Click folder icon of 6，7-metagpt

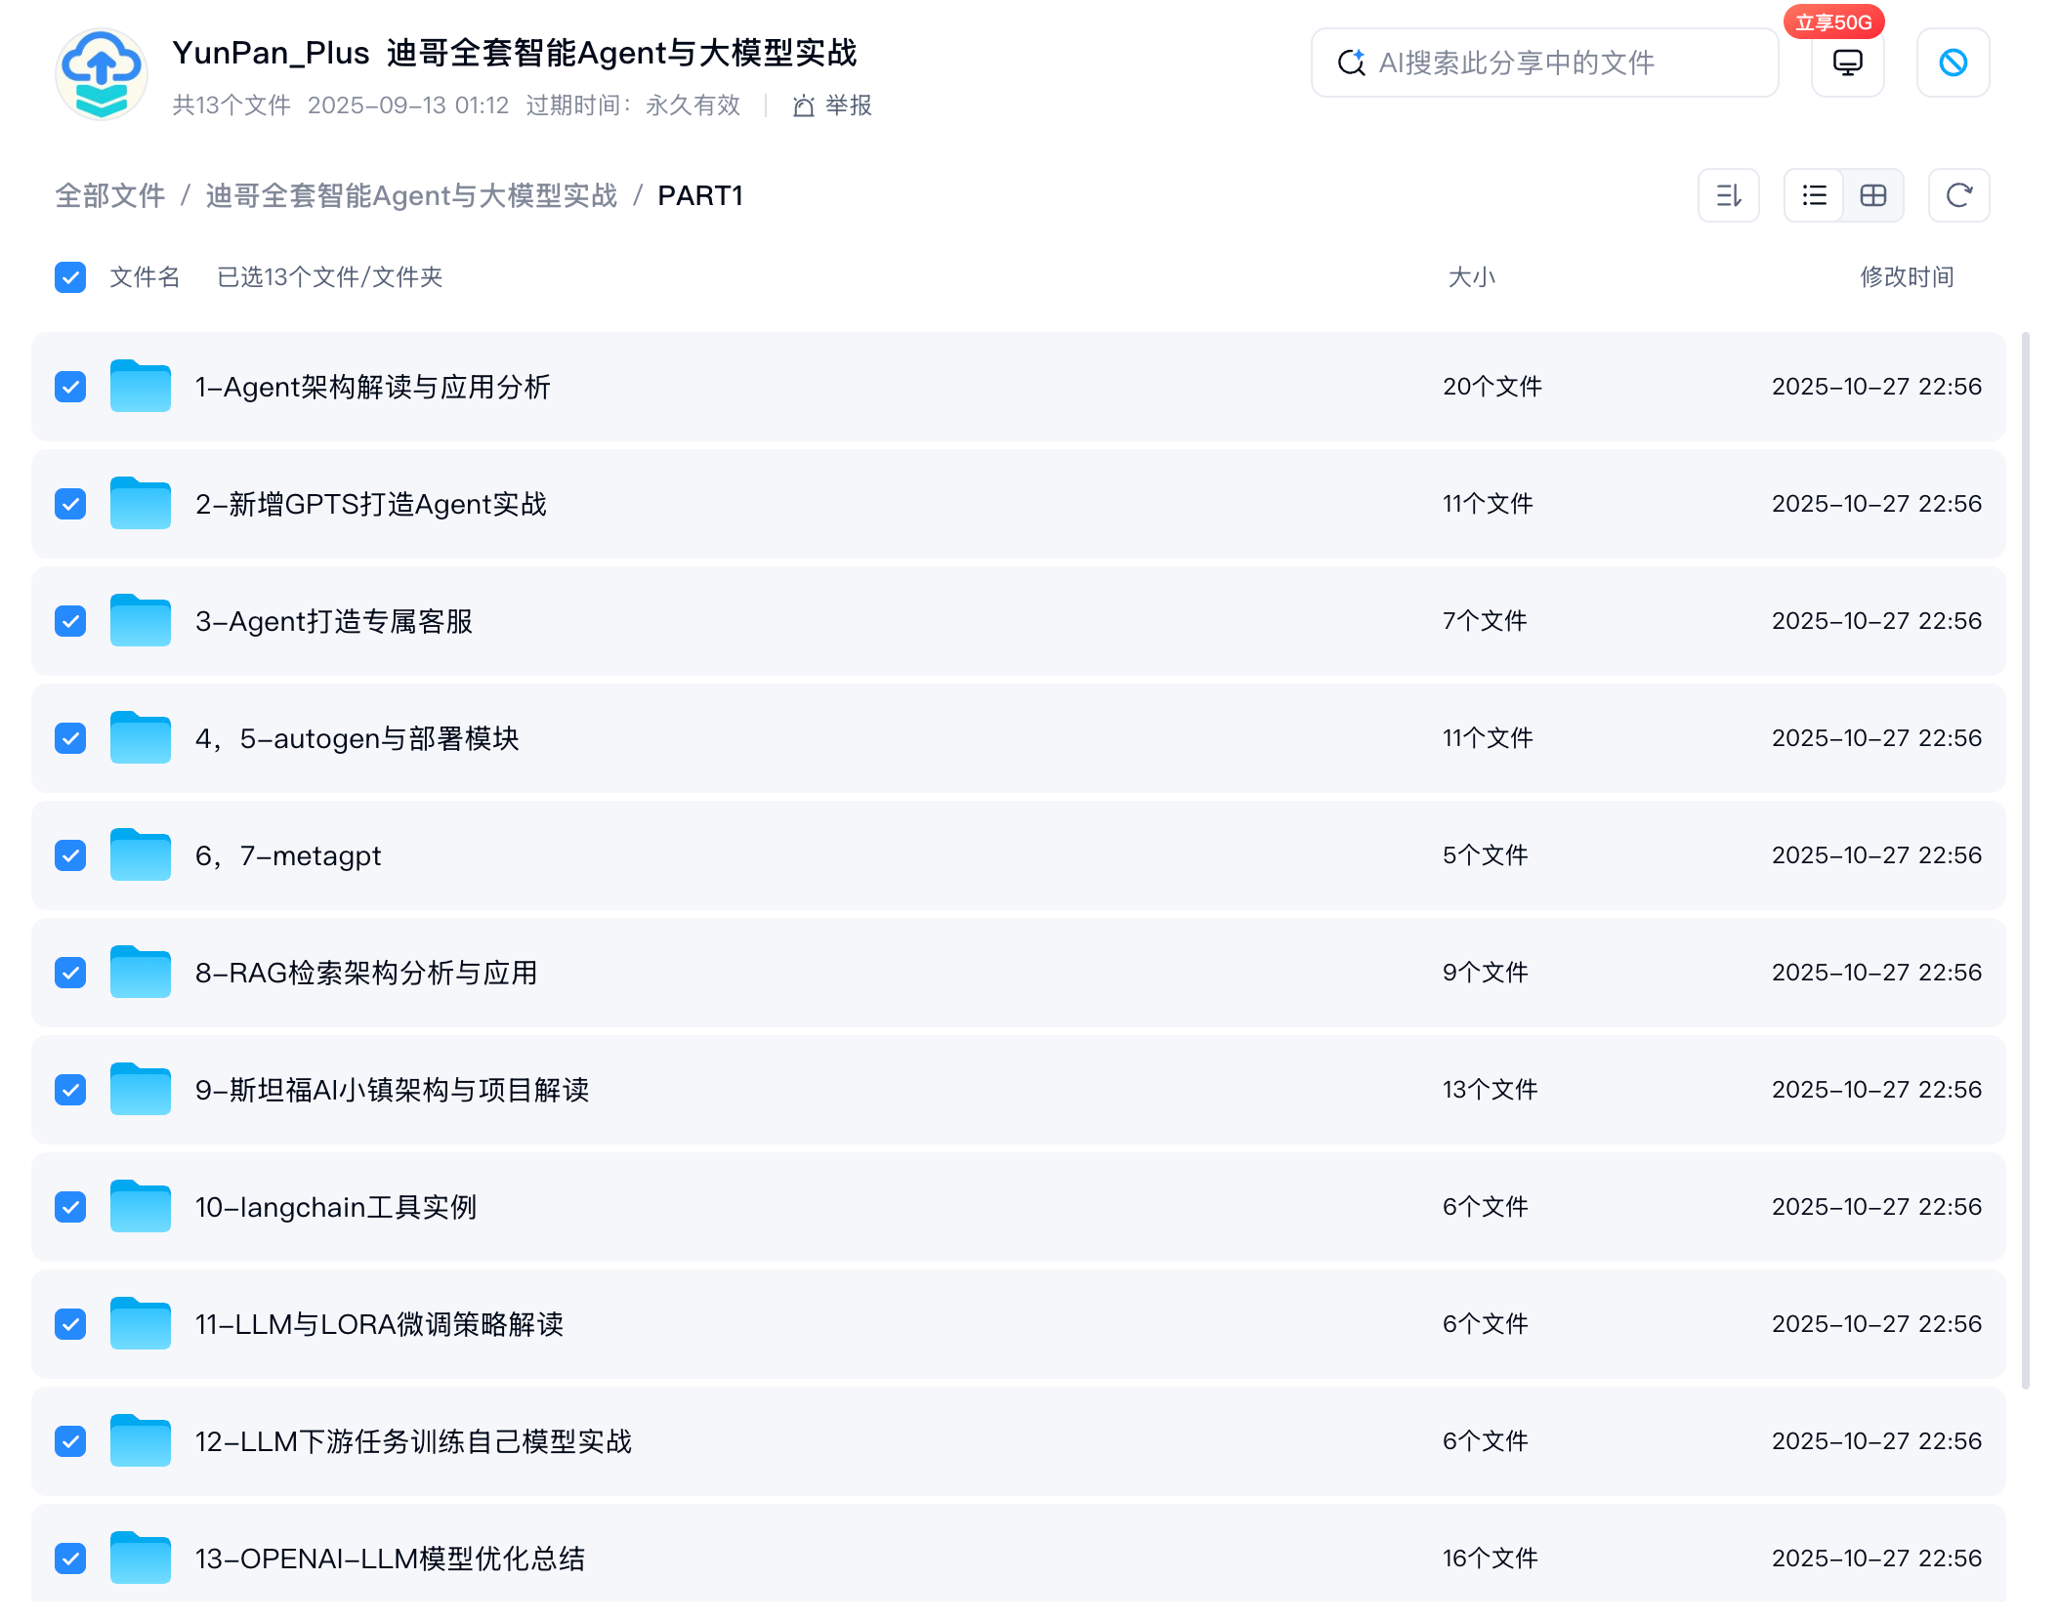point(141,854)
